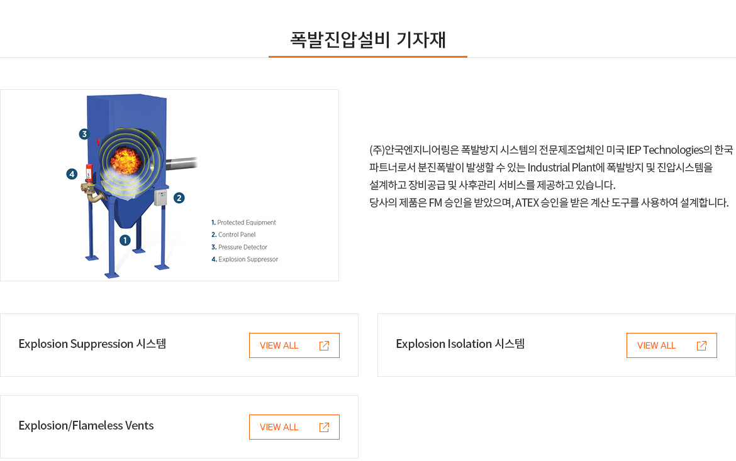Click external-link icon for Explosion Isolation
This screenshot has height=461, width=736.
(701, 345)
